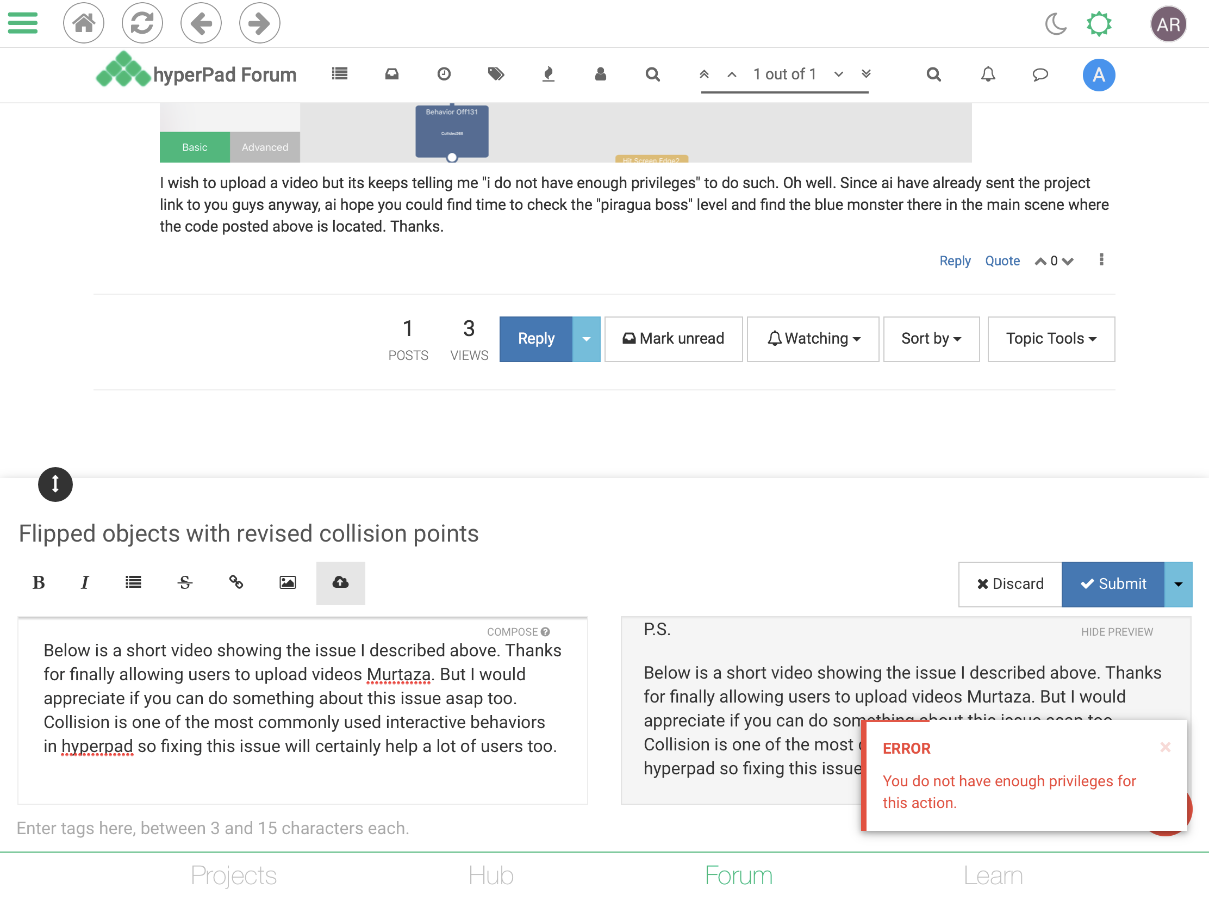Click the composer resize handle
The height and width of the screenshot is (907, 1209).
(x=55, y=484)
